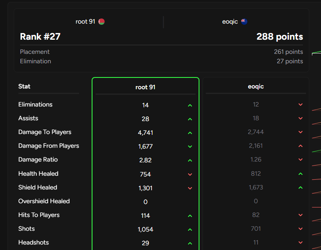Click the 288 points total
The width and height of the screenshot is (321, 250).
280,37
